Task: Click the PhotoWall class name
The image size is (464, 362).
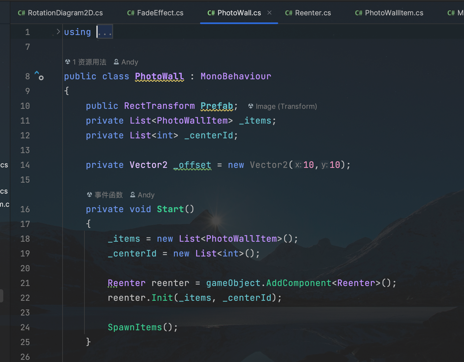Action: [160, 76]
